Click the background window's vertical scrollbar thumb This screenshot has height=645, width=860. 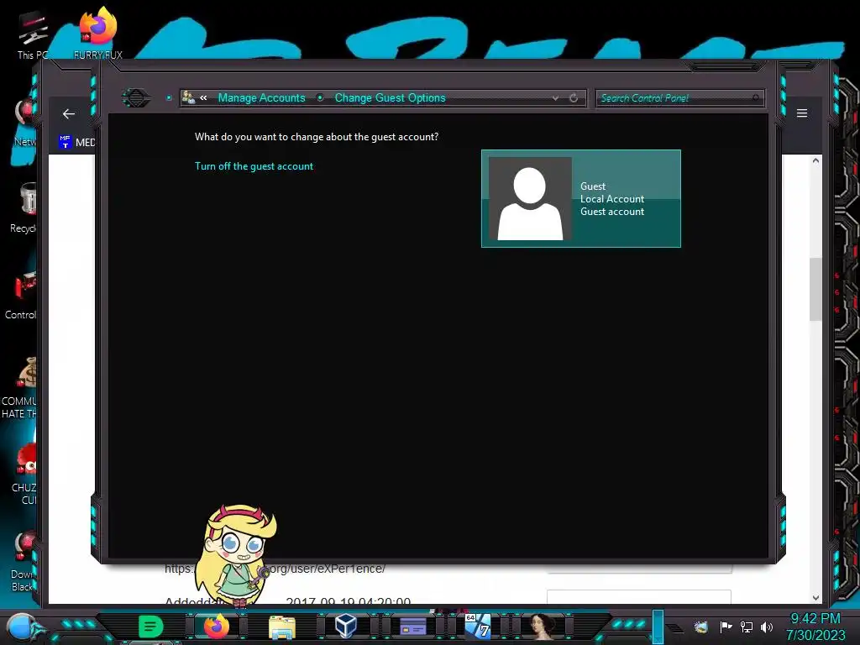[815, 289]
